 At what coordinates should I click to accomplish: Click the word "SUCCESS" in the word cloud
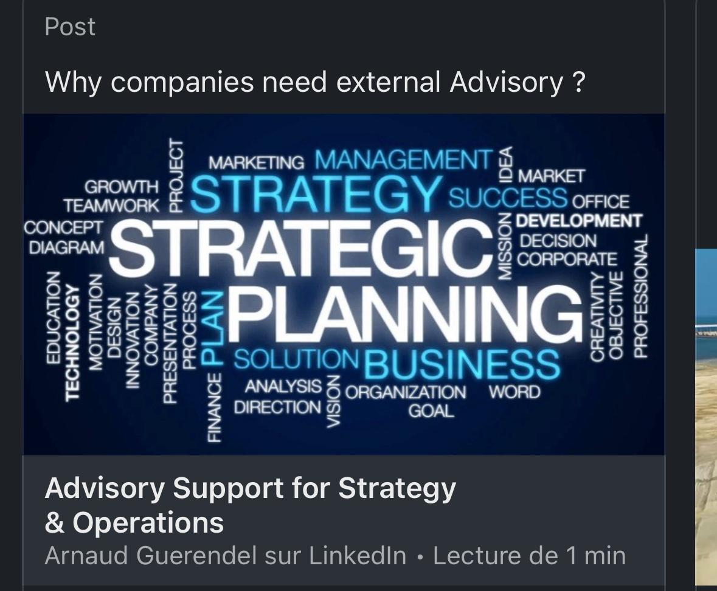tap(508, 198)
